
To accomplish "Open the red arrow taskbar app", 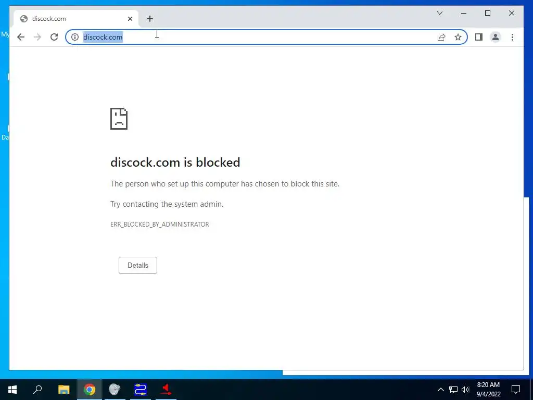I will pos(166,390).
